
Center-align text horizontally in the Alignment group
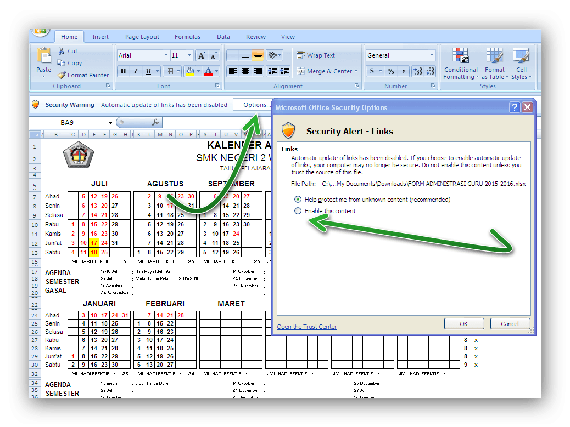pos(245,71)
